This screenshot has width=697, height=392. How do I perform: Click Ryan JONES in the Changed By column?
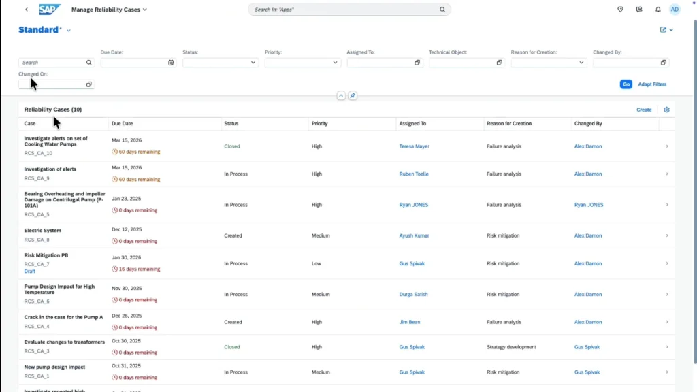point(589,205)
